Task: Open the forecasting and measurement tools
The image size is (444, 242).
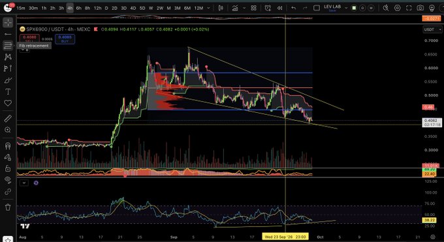Action: pyautogui.click(x=8, y=68)
